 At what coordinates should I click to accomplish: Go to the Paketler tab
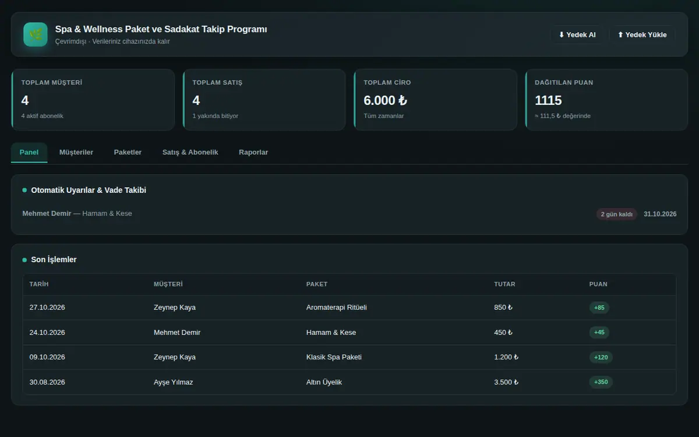coord(128,152)
